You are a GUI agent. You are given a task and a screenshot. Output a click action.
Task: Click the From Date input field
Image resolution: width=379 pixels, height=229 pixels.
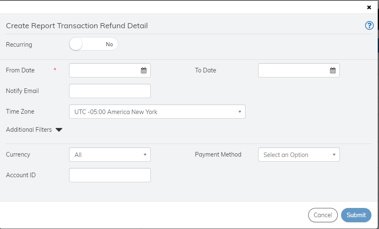click(110, 70)
